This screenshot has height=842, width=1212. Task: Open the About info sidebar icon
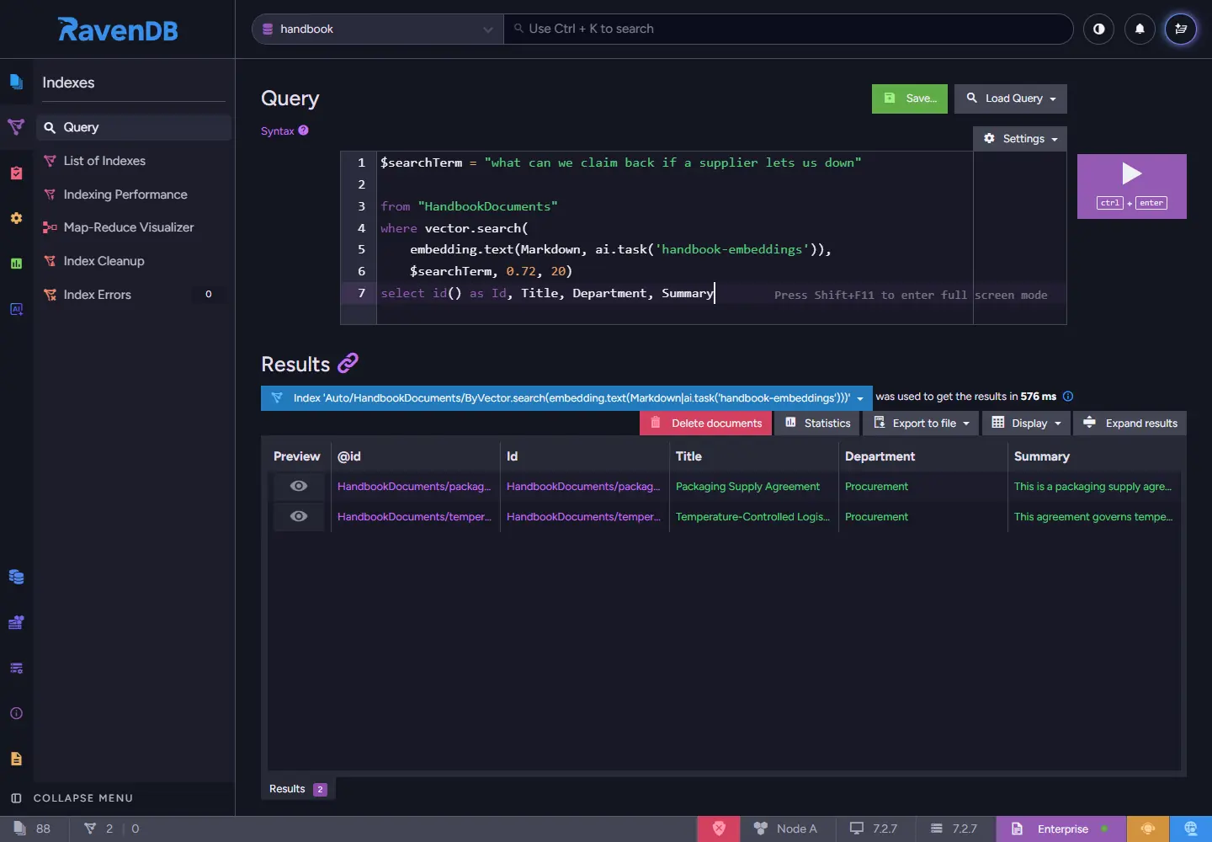16,713
